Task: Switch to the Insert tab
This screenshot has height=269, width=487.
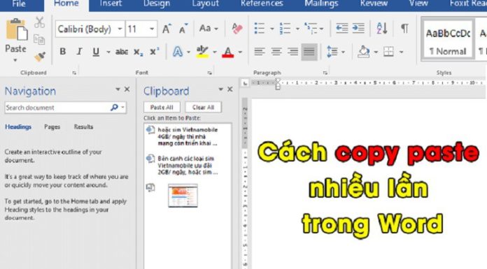Action: tap(111, 4)
